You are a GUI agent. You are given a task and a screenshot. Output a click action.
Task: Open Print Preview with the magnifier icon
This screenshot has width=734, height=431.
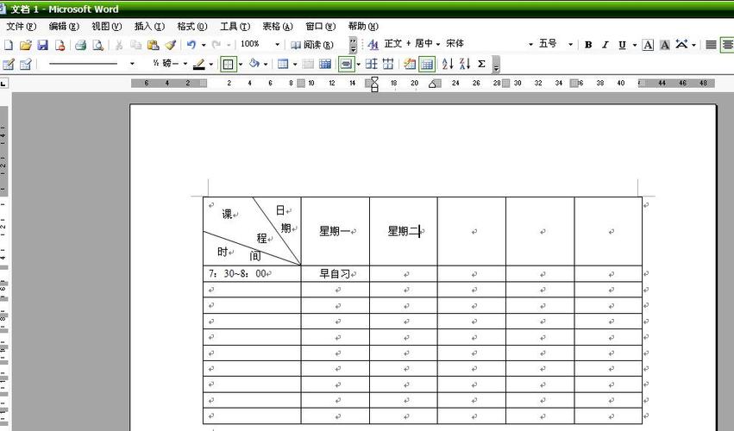pos(97,45)
